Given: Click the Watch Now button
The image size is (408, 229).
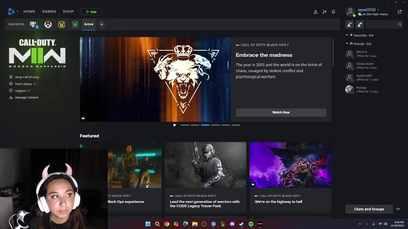Looking at the screenshot, I should 281,112.
